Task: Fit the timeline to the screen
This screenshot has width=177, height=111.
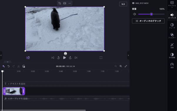Action: pyautogui.click(x=126, y=66)
